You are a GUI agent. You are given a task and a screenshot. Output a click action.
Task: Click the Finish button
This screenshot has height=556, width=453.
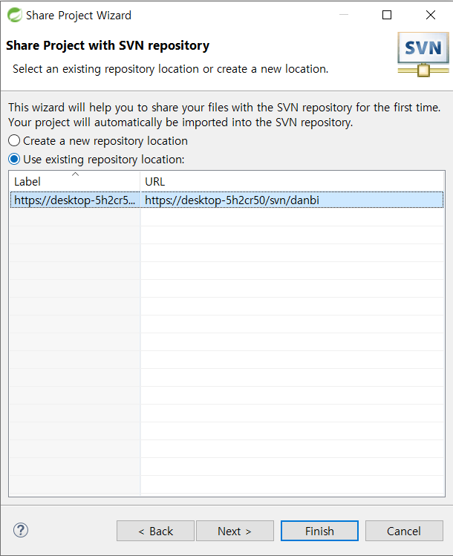(x=319, y=531)
